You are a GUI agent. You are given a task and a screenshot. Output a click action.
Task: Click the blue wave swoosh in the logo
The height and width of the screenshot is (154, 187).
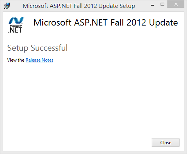pos(16,21)
